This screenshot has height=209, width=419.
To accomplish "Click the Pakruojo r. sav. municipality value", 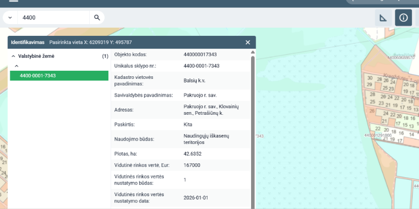I will [200, 95].
